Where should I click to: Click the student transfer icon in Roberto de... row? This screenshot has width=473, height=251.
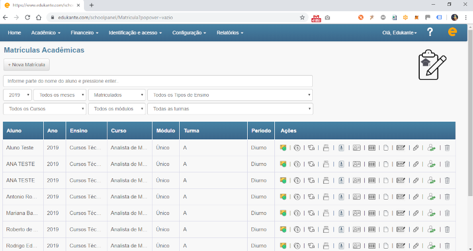click(432, 229)
